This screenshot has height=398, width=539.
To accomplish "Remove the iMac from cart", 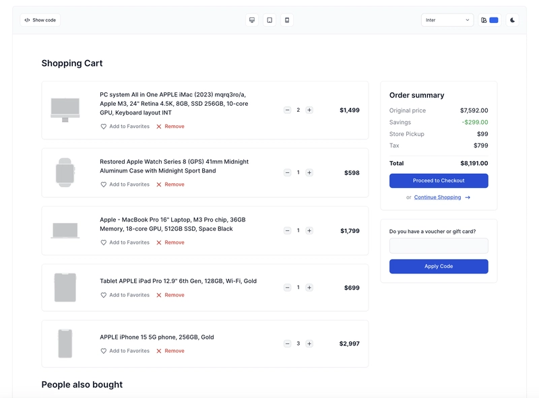I will (x=170, y=127).
